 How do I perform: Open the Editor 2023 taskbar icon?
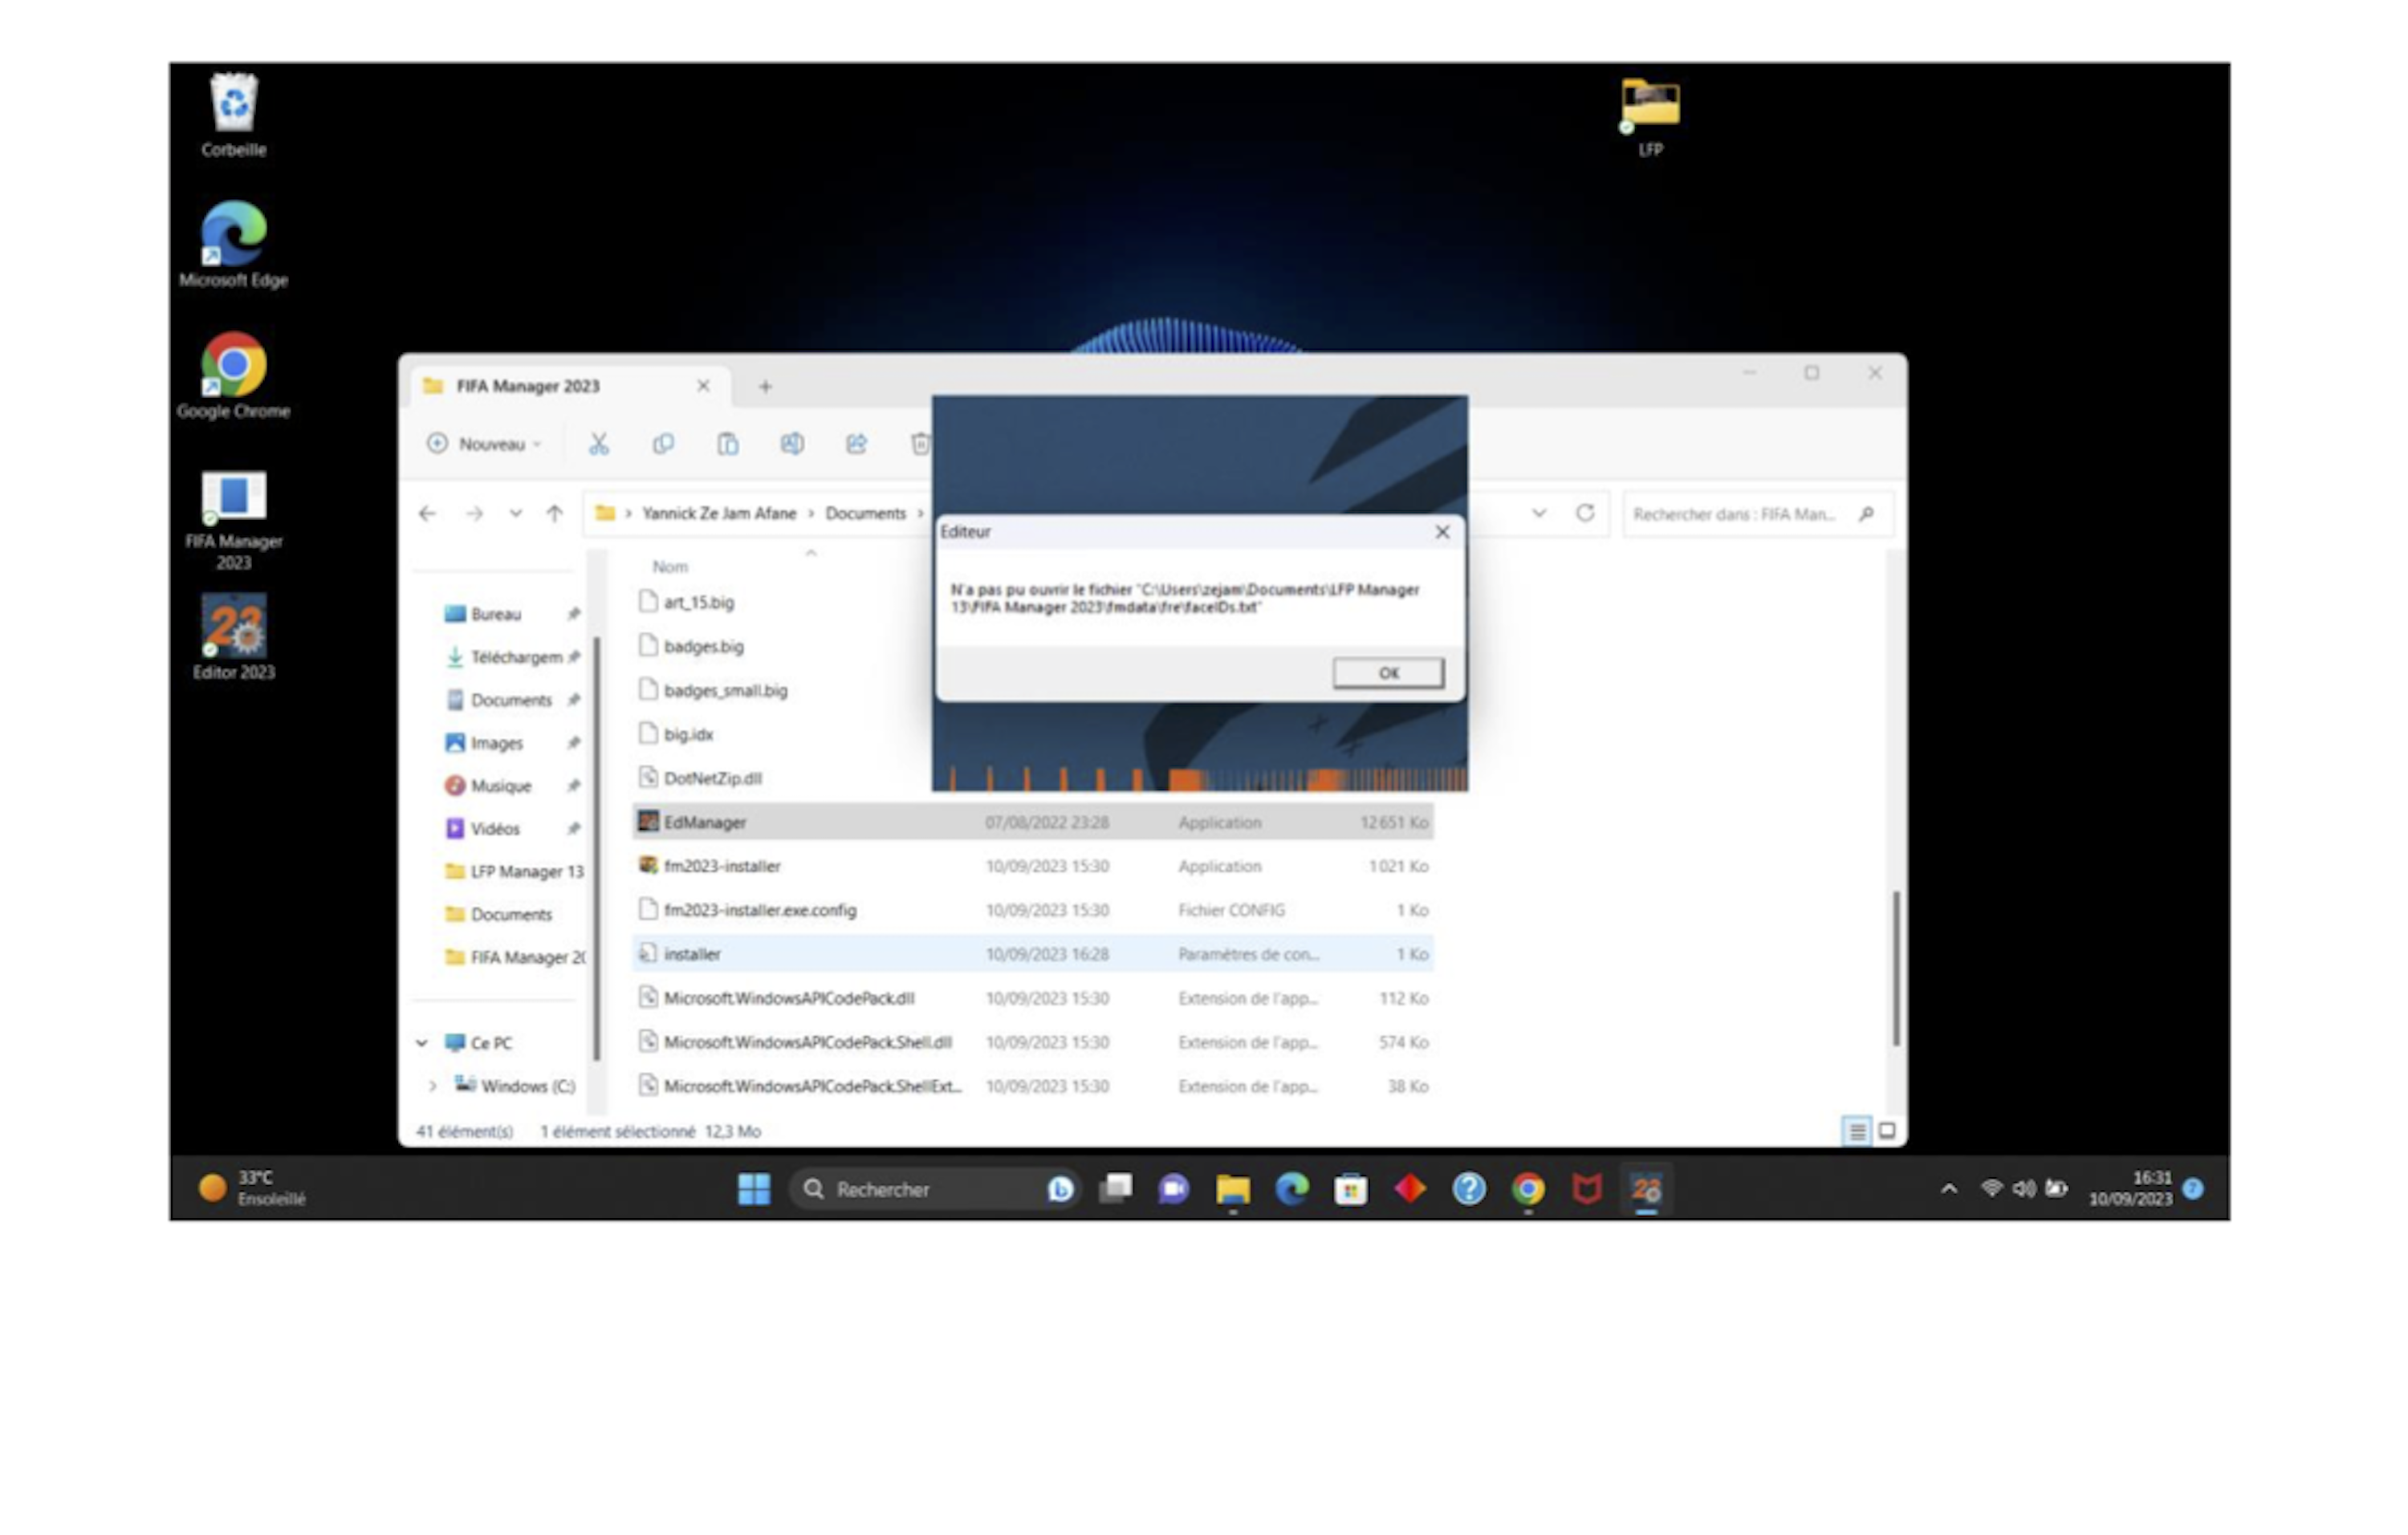pyautogui.click(x=1646, y=1189)
